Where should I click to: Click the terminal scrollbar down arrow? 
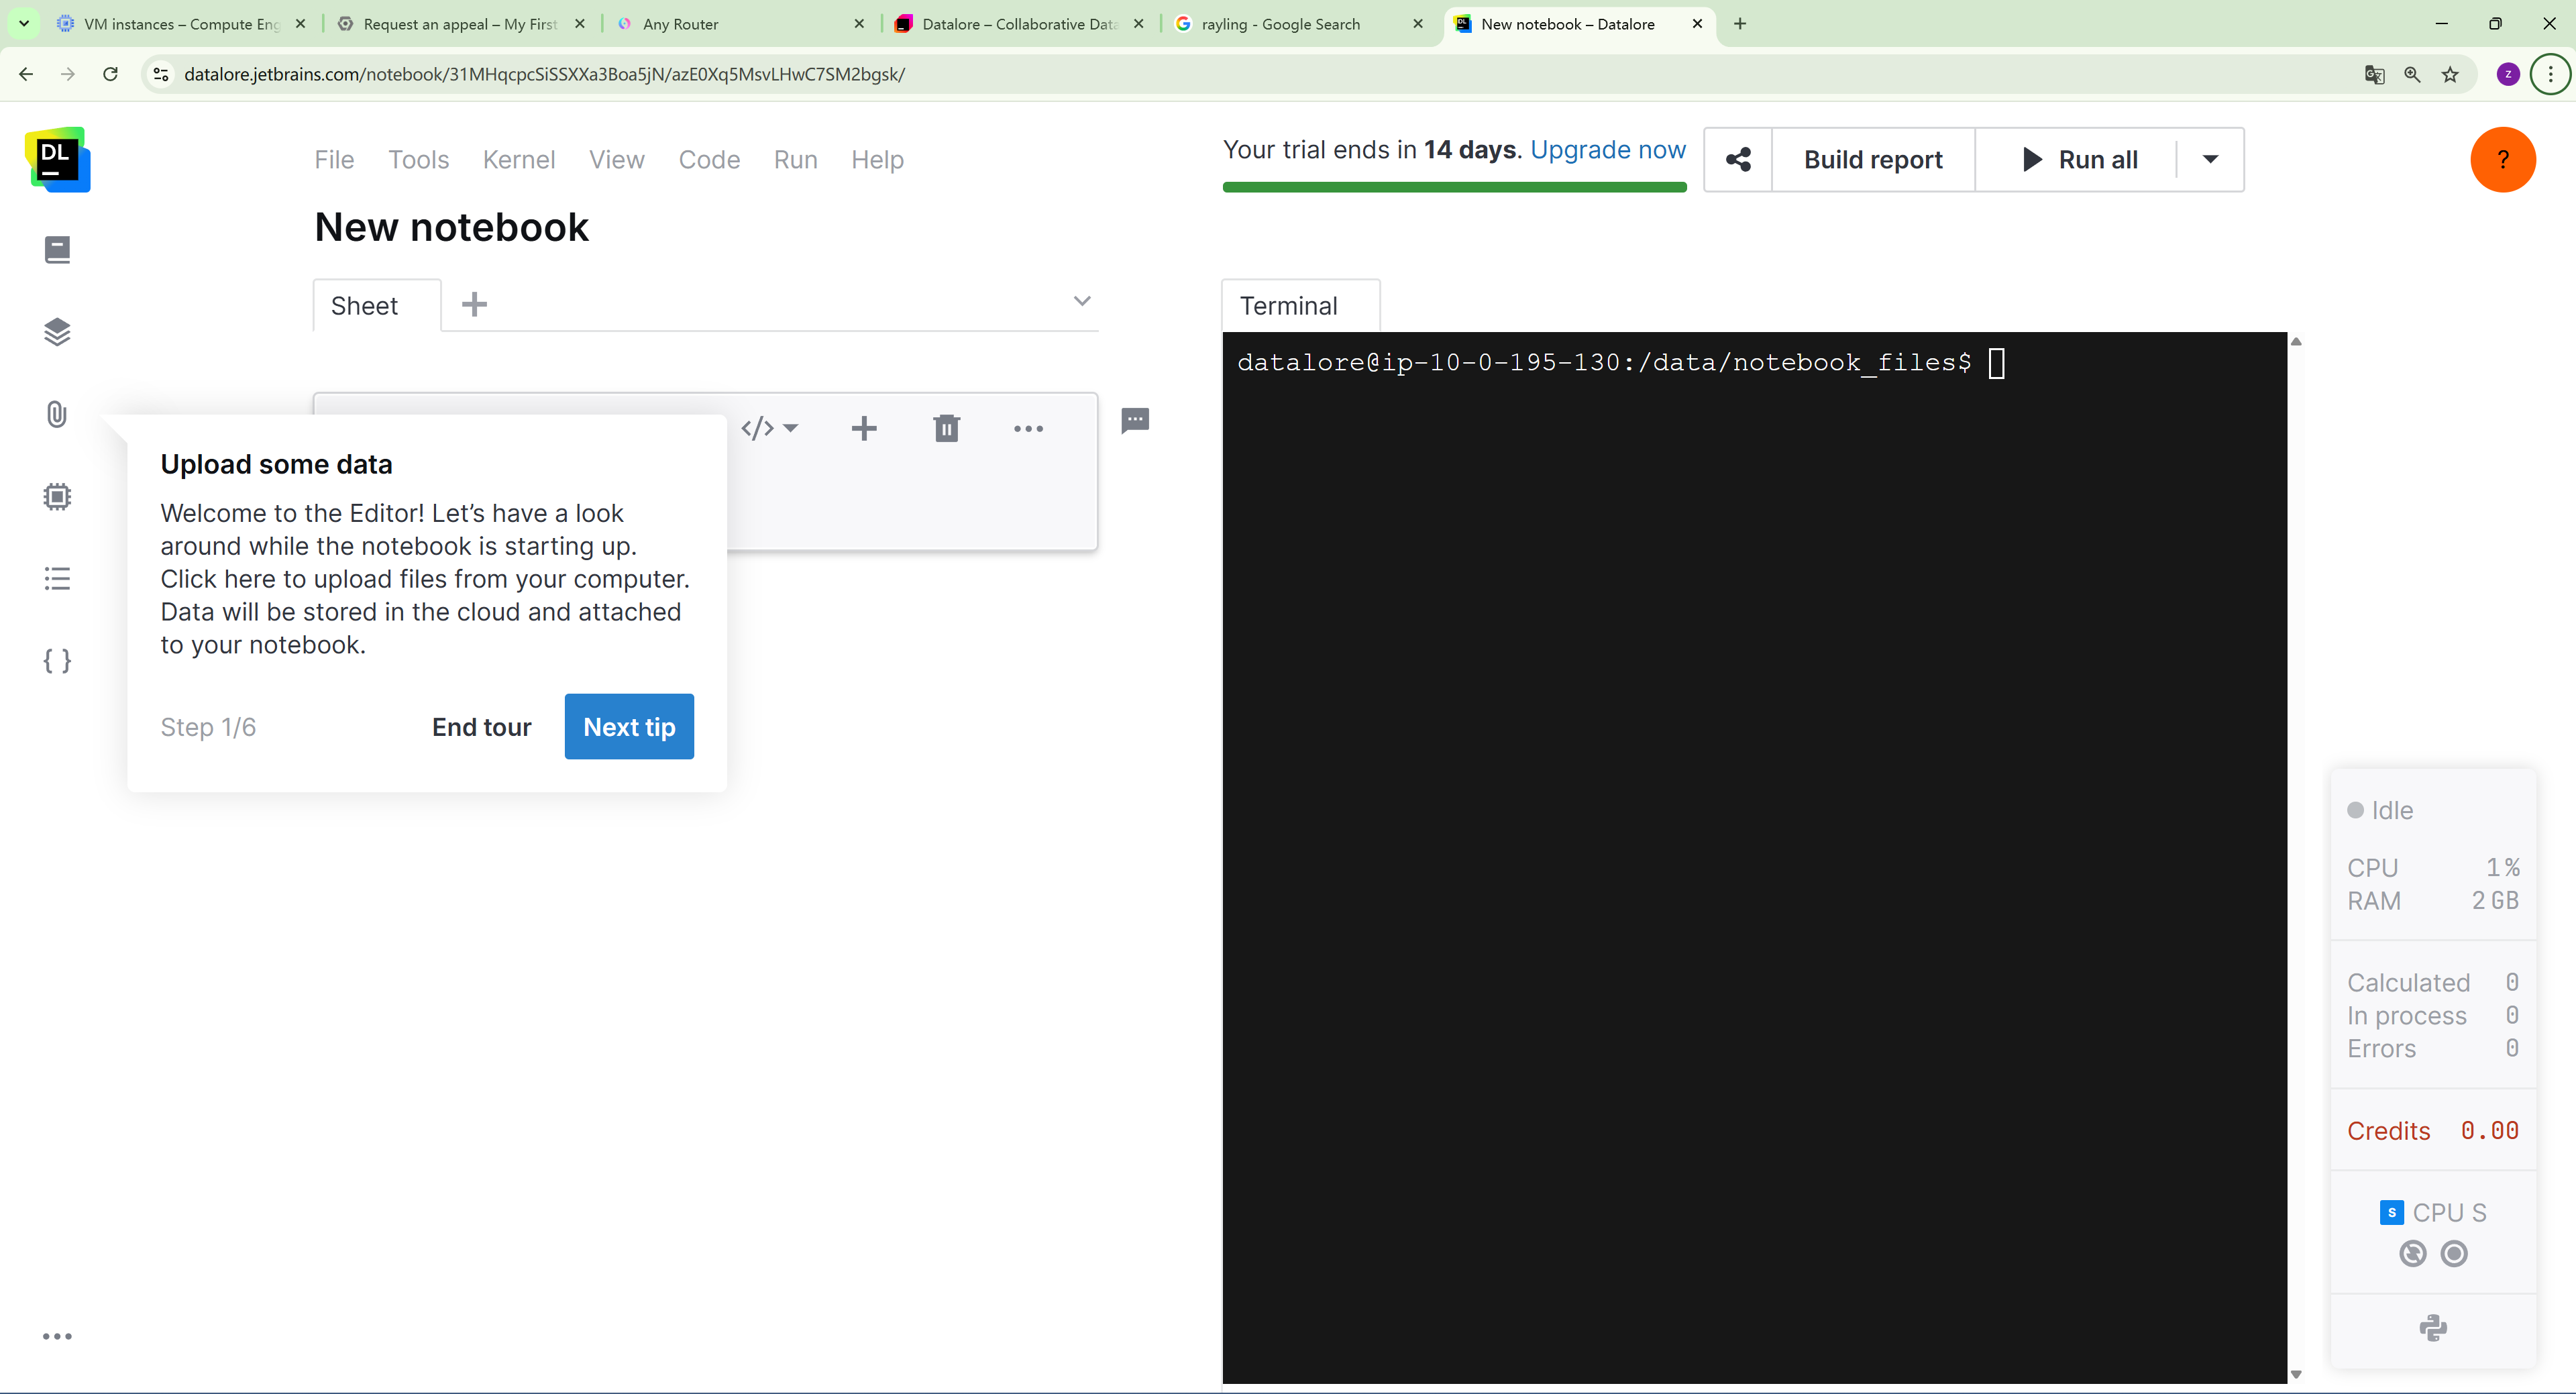click(x=2296, y=1375)
